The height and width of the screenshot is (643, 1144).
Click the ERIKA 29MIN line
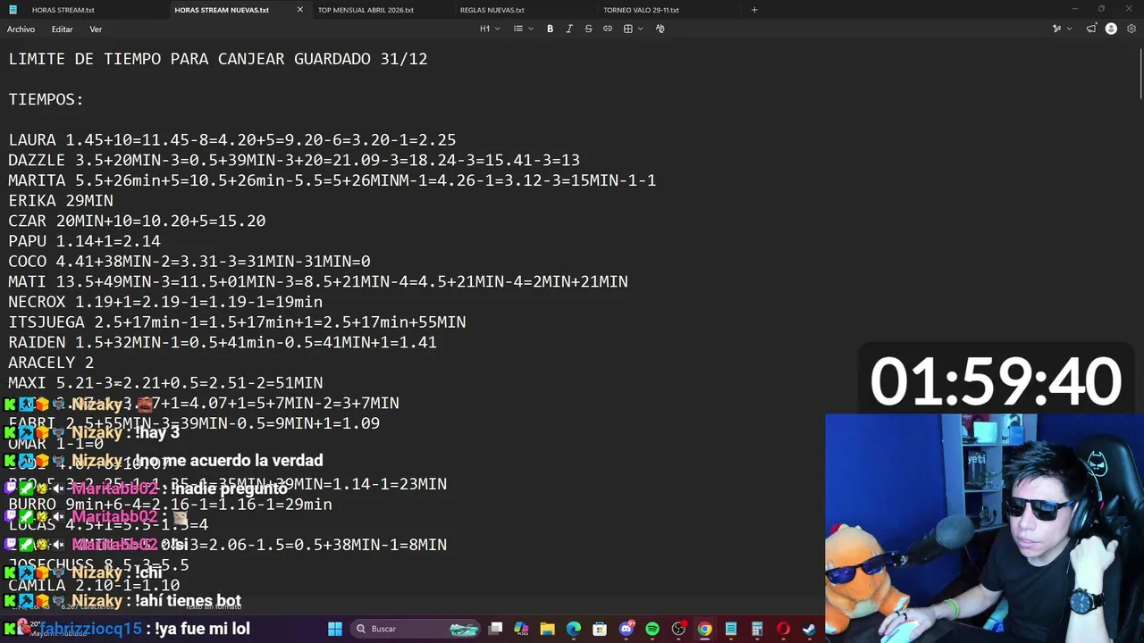tap(61, 201)
